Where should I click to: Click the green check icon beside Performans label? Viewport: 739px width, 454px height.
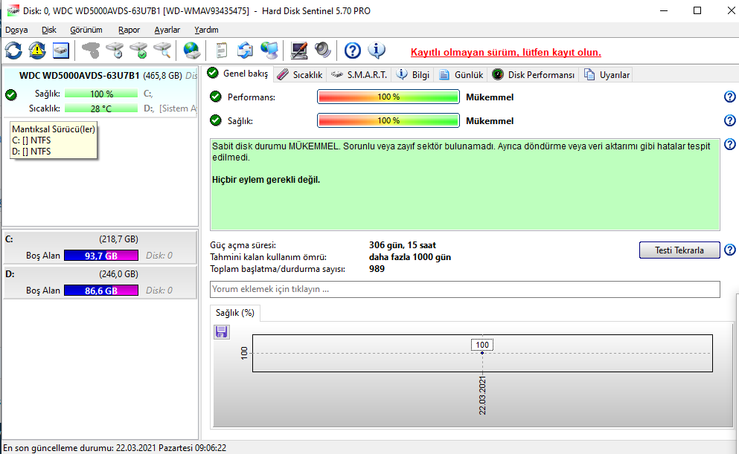216,97
